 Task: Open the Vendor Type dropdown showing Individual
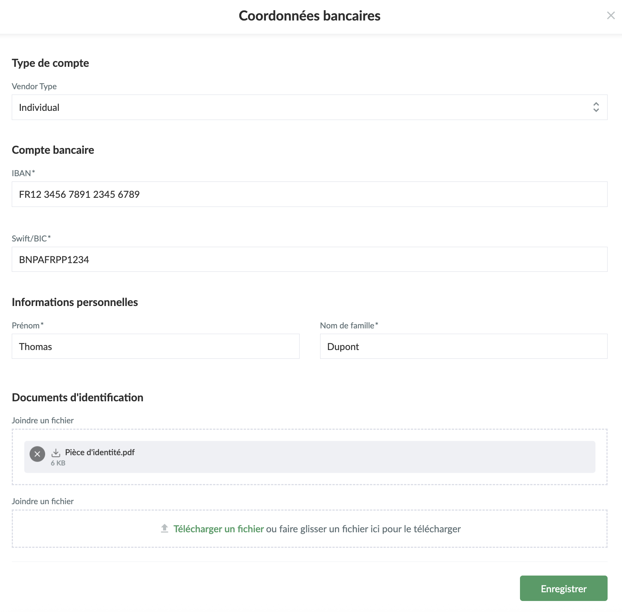(x=303, y=107)
